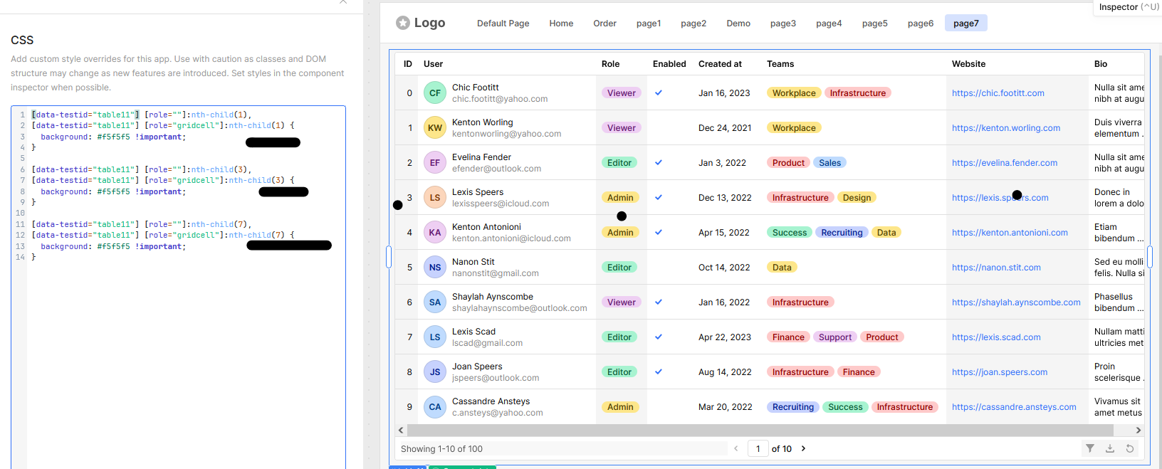Open the Editor role tag for Nanon Stit
Image resolution: width=1162 pixels, height=469 pixels.
pyautogui.click(x=619, y=268)
